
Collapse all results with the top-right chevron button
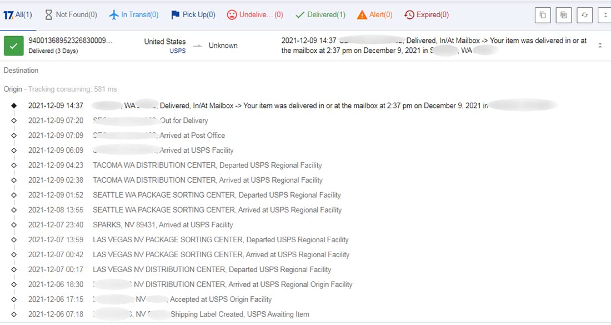click(604, 15)
